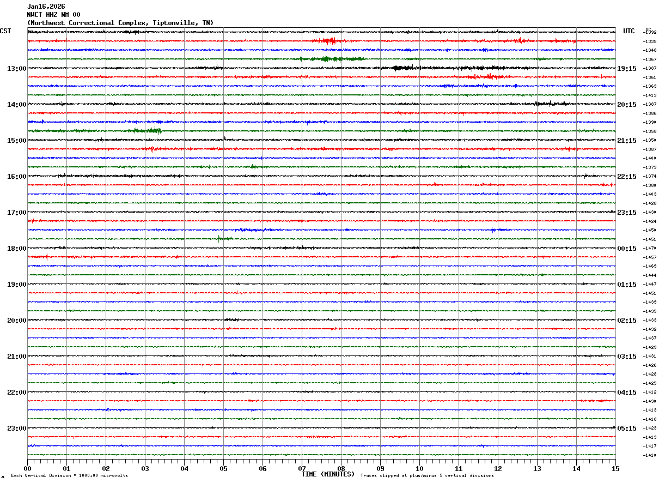This screenshot has width=659, height=483.
Task: Click the 14:00 CST time label
Action: 16,105
